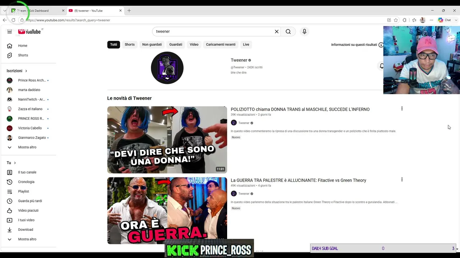Image resolution: width=460 pixels, height=258 pixels.
Task: Open the browser Copilot Chat button
Action: (445, 20)
